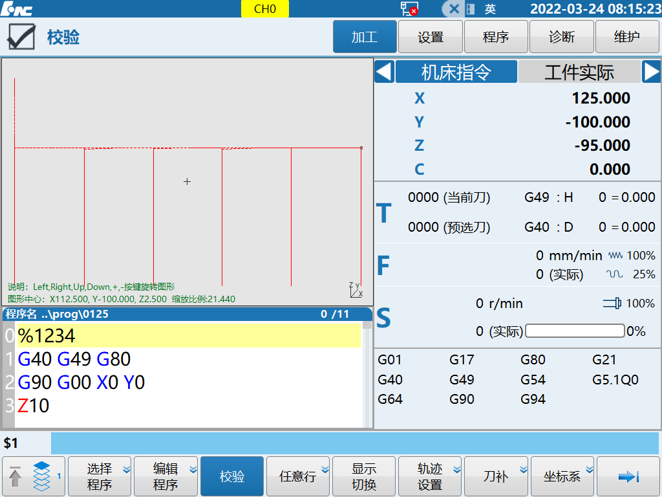
Task: Toggle the 校验 checkmark box in the header
Action: [x=21, y=37]
